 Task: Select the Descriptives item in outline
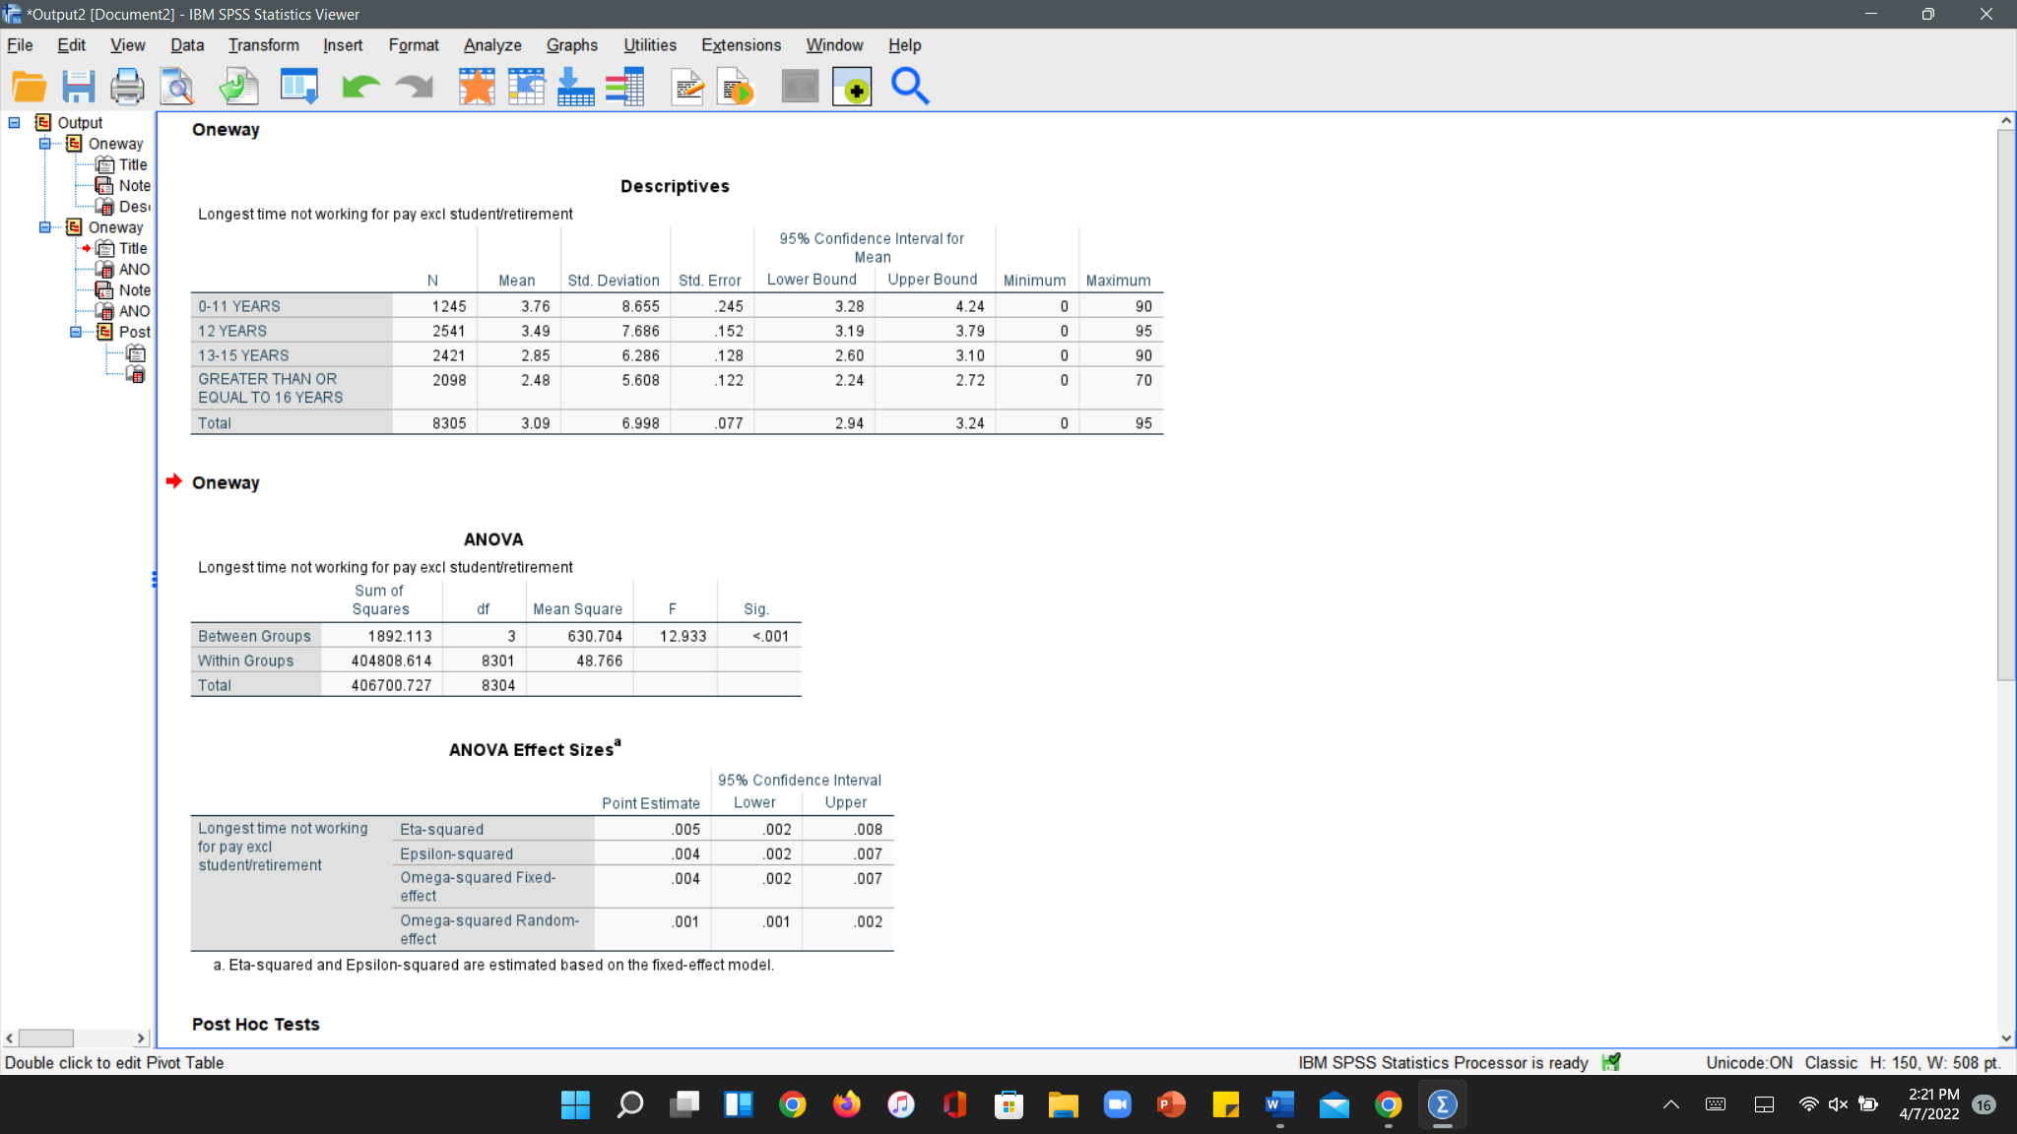pos(133,207)
